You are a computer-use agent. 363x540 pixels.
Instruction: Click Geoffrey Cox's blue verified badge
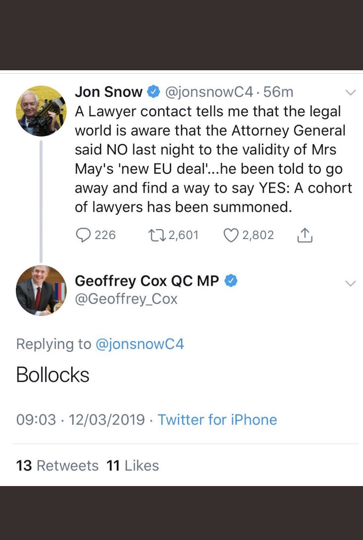coord(231,281)
